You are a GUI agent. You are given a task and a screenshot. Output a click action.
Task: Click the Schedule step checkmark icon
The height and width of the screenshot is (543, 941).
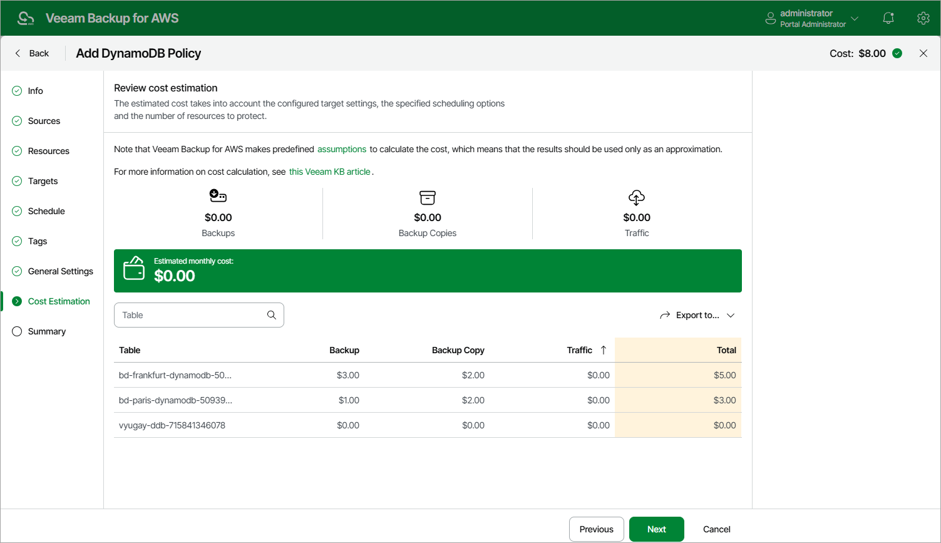17,211
